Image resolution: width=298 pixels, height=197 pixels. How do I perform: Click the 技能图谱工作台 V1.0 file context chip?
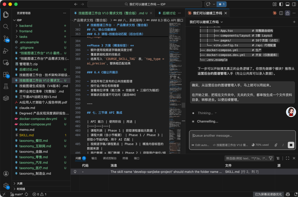point(230,145)
